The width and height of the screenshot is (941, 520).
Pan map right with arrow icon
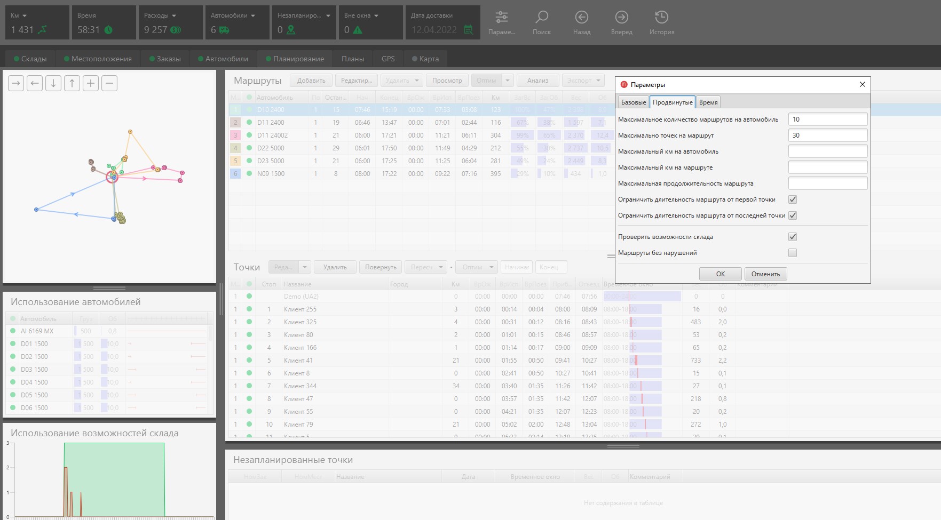point(16,83)
